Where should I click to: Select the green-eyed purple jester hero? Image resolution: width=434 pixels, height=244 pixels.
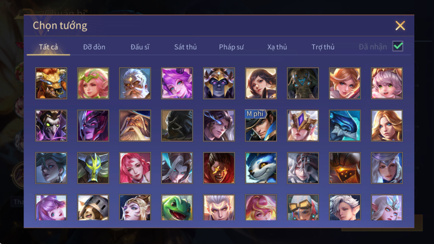tap(51, 125)
